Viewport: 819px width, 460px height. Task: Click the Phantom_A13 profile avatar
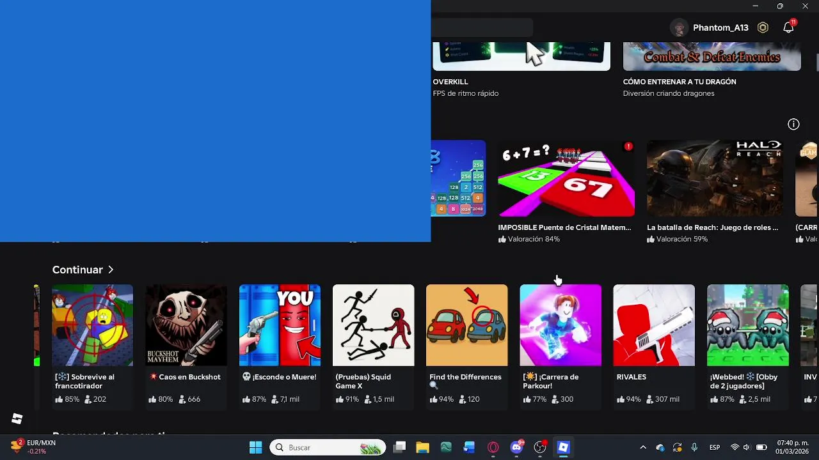pyautogui.click(x=679, y=27)
